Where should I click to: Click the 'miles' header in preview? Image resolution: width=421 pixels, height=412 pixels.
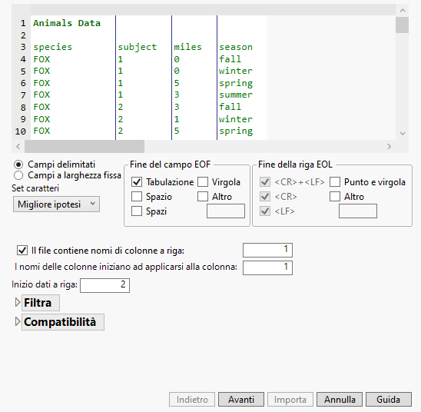coord(187,47)
